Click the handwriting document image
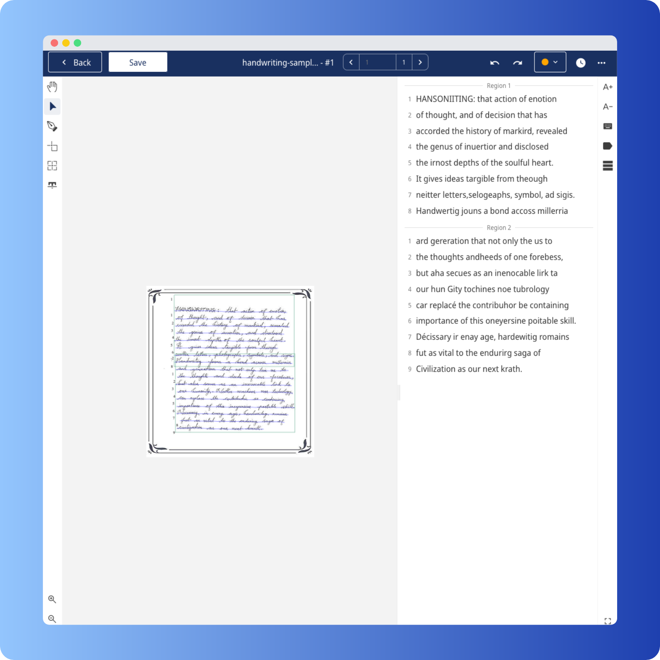The image size is (660, 660). click(x=230, y=371)
